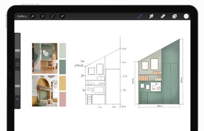
Task: Open the Actions wrench menu
Action: tap(33, 16)
